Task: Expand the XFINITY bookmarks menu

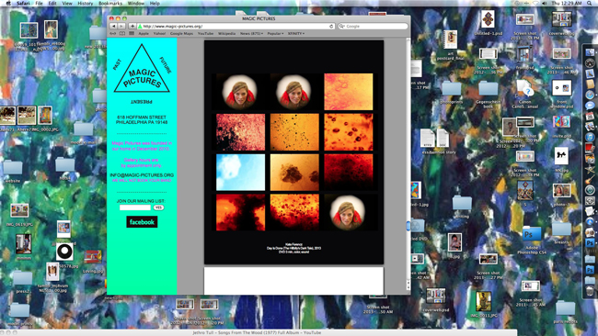Action: 296,33
